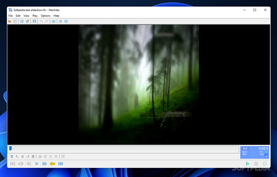Screen dimensions: 277x177
Task: Step forward with the blue double-right arrow
Action: click(x=44, y=164)
